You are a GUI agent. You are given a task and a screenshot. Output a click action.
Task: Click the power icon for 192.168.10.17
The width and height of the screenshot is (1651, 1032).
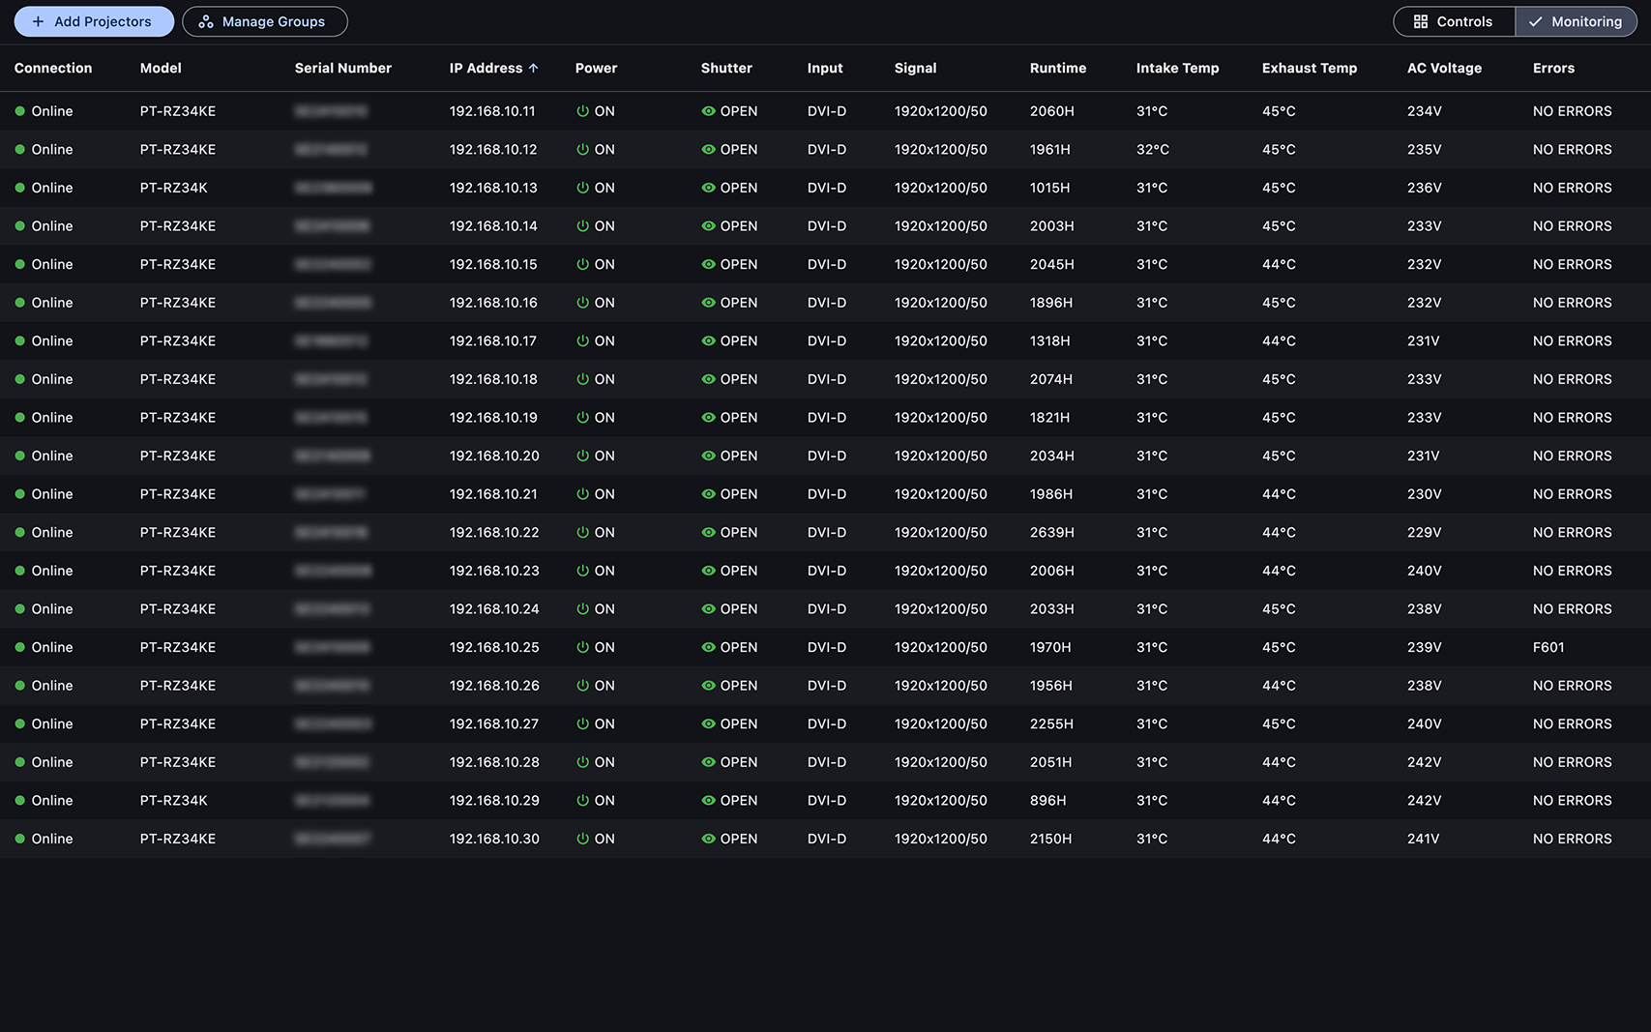click(582, 340)
